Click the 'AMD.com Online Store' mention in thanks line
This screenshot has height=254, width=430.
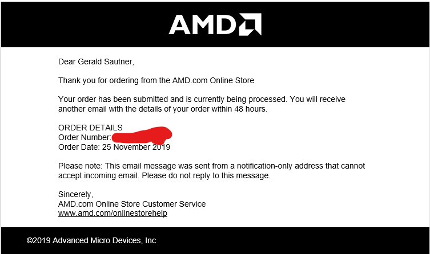pos(213,81)
